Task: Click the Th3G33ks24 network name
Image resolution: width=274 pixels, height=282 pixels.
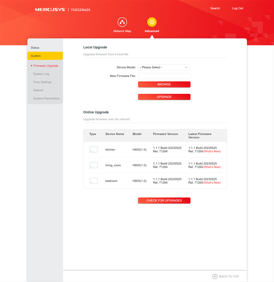Action: [x=80, y=10]
